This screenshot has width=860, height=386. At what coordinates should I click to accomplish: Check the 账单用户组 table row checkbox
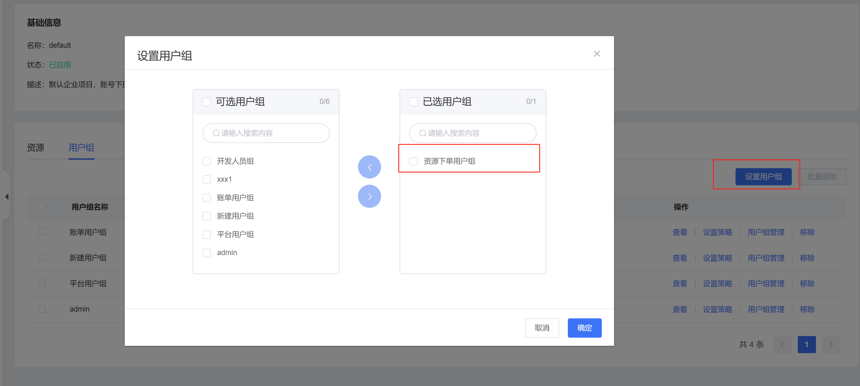[42, 232]
